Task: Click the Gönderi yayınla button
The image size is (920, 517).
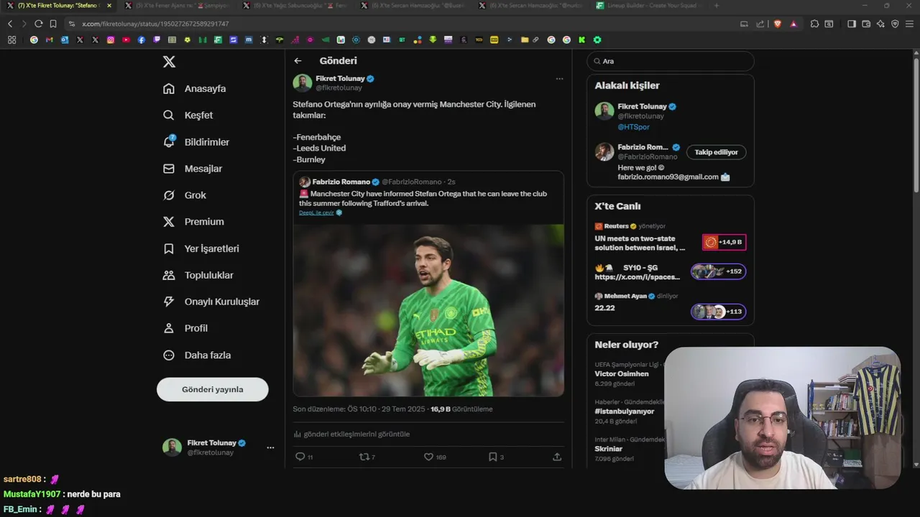Action: (x=213, y=389)
